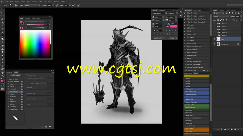Click the Strikethrough icon in Character panel
Image resolution: width=243 pixels, height=136 pixels.
[x=176, y=31]
